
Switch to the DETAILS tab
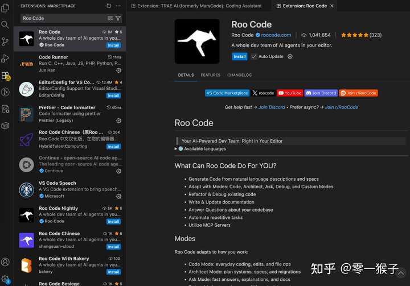(x=186, y=75)
